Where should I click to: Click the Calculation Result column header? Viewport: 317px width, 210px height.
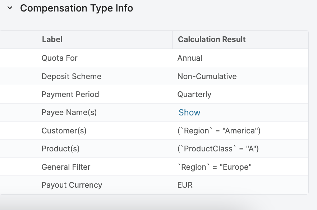tap(212, 40)
